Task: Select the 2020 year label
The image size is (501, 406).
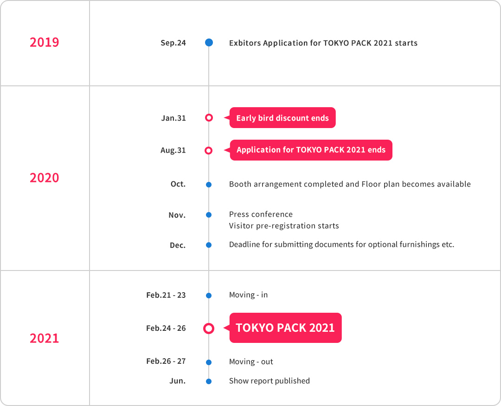Action: (45, 178)
